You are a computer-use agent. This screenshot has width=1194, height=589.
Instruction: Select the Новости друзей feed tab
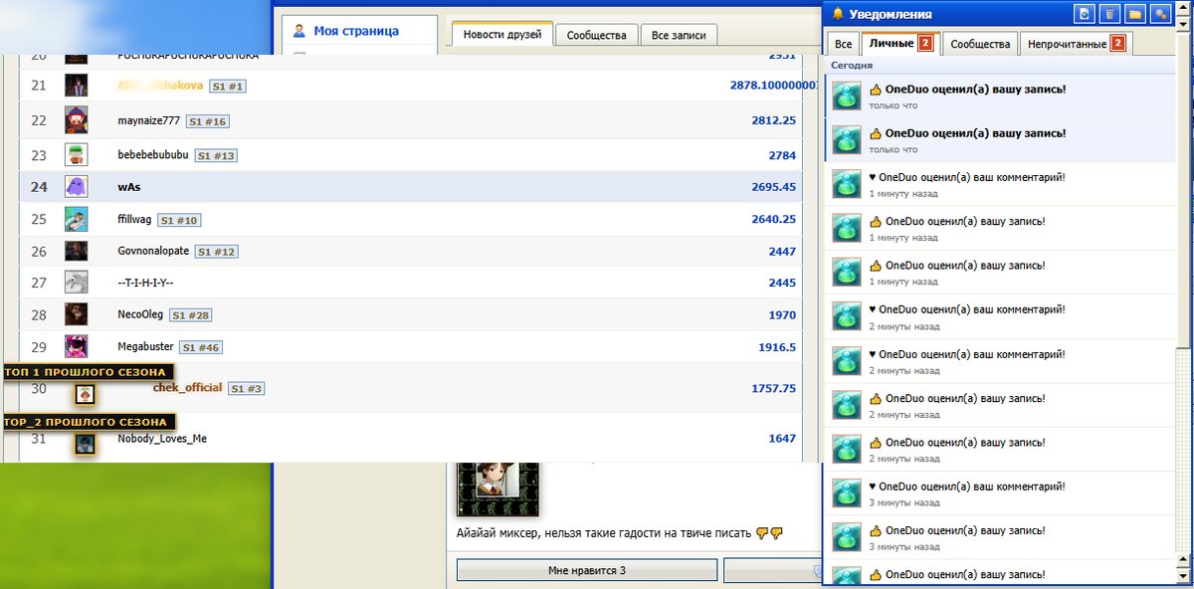tap(502, 35)
